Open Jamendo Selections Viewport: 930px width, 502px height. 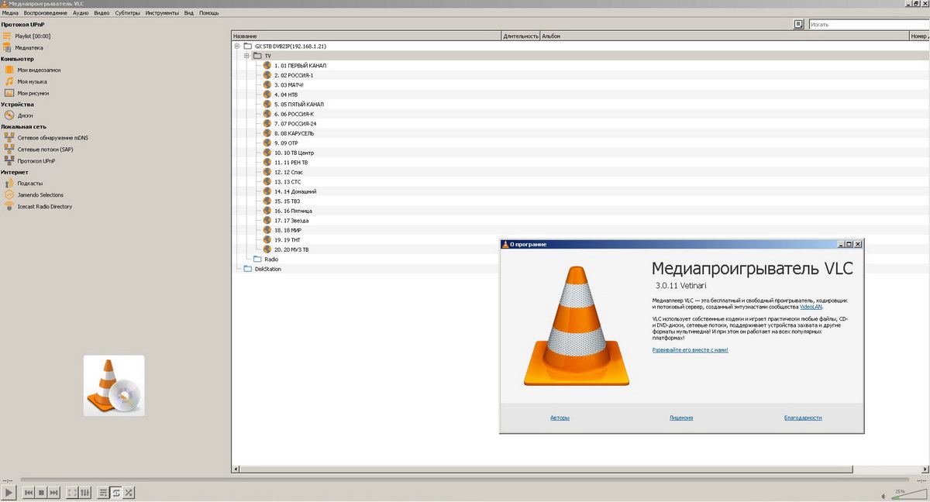click(34, 195)
